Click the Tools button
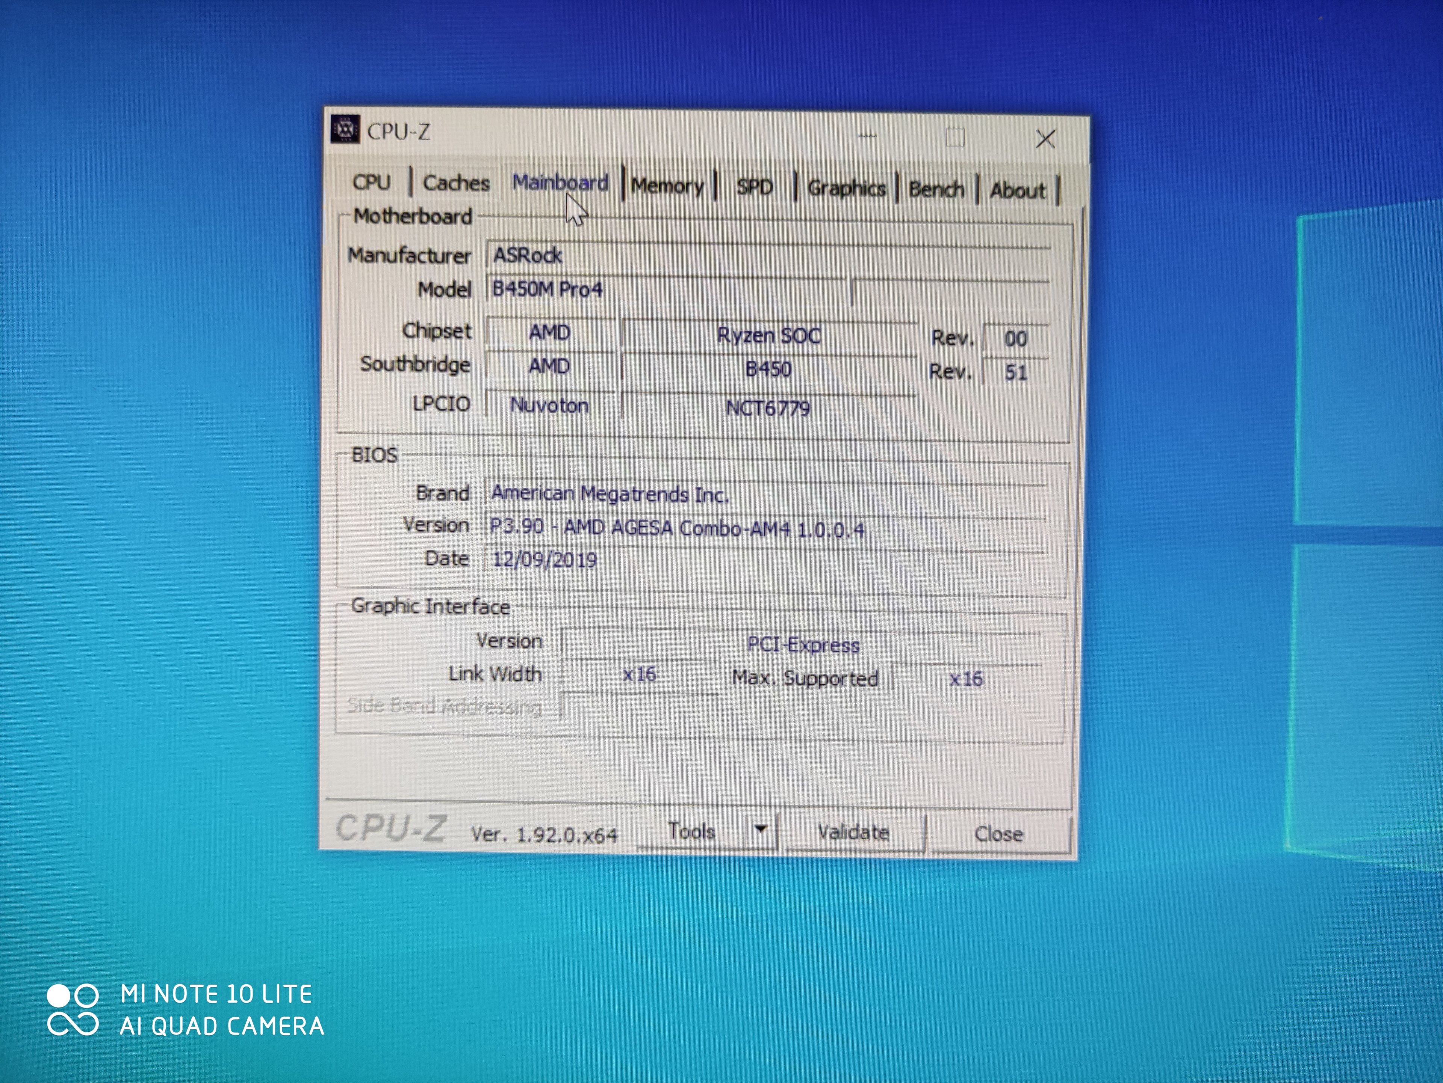Viewport: 1443px width, 1083px height. tap(691, 831)
